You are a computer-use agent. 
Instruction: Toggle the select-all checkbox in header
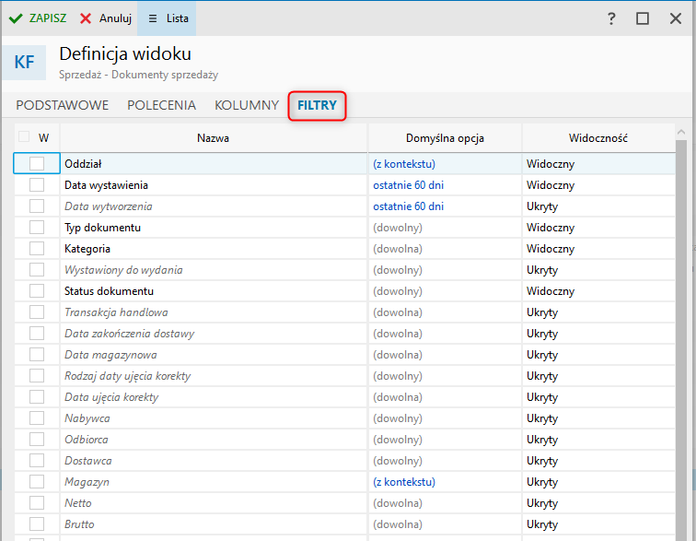[24, 137]
